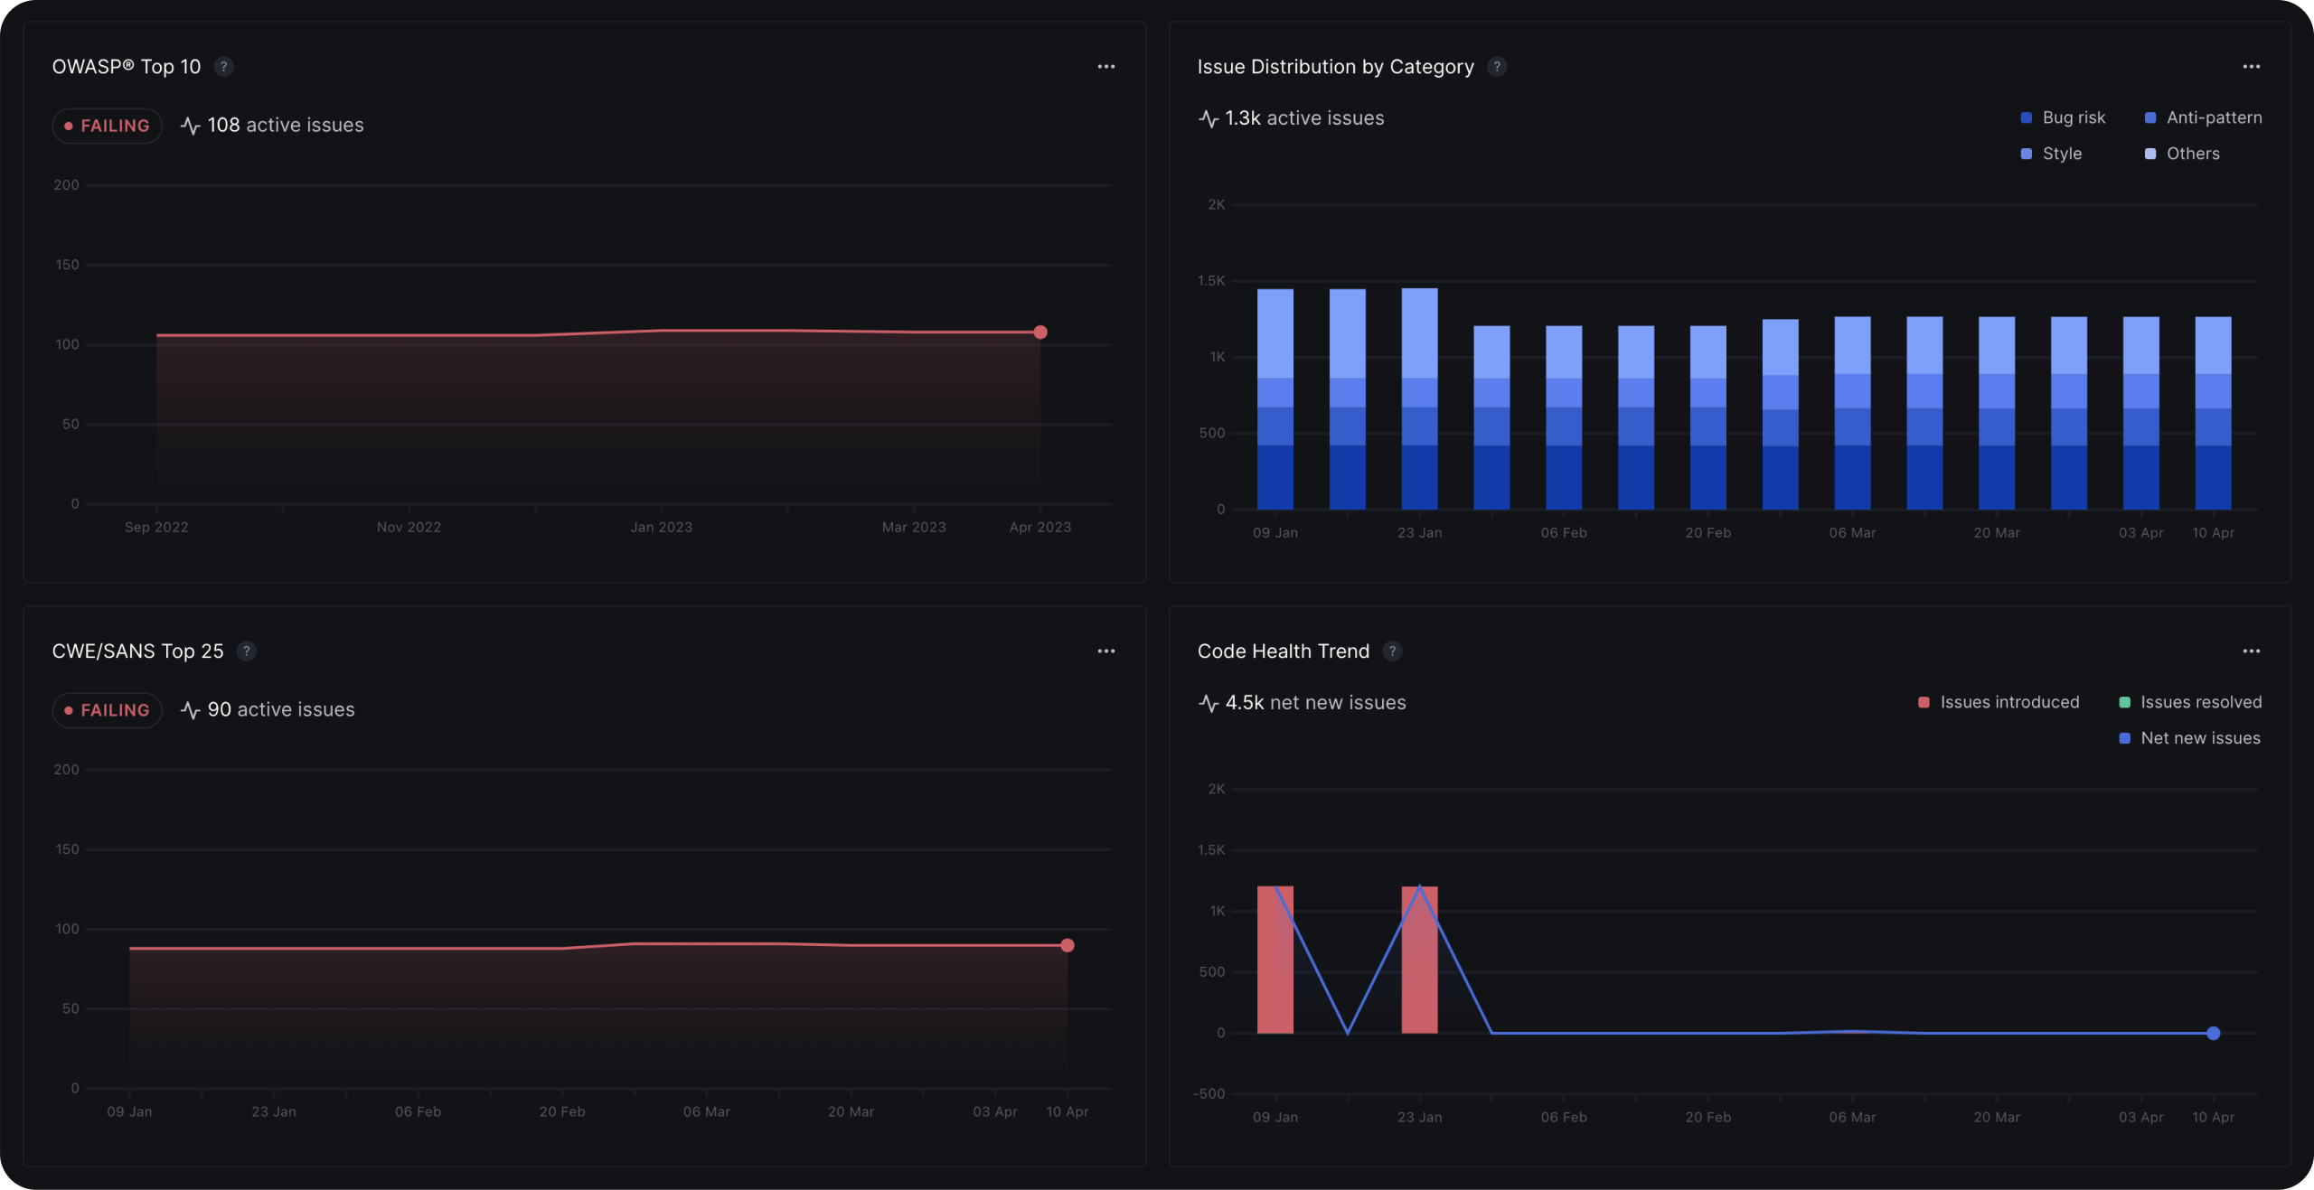Click the Style legend color swatch
The height and width of the screenshot is (1190, 2314).
pyautogui.click(x=2027, y=154)
